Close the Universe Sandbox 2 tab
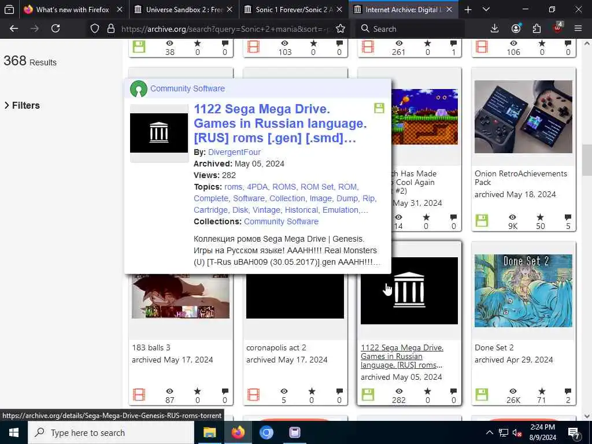Viewport: 592px width, 444px height. (230, 9)
